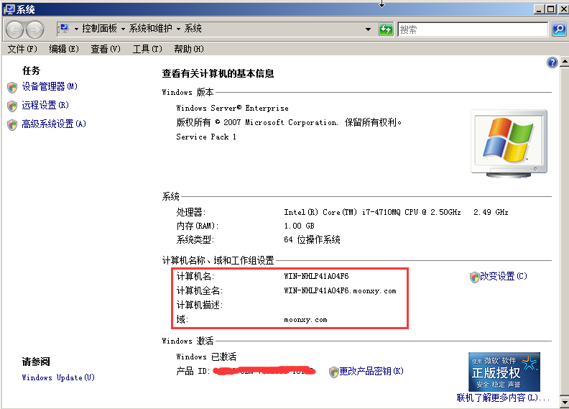Go forward with the Forward arrow button
569x409 pixels.
point(34,29)
